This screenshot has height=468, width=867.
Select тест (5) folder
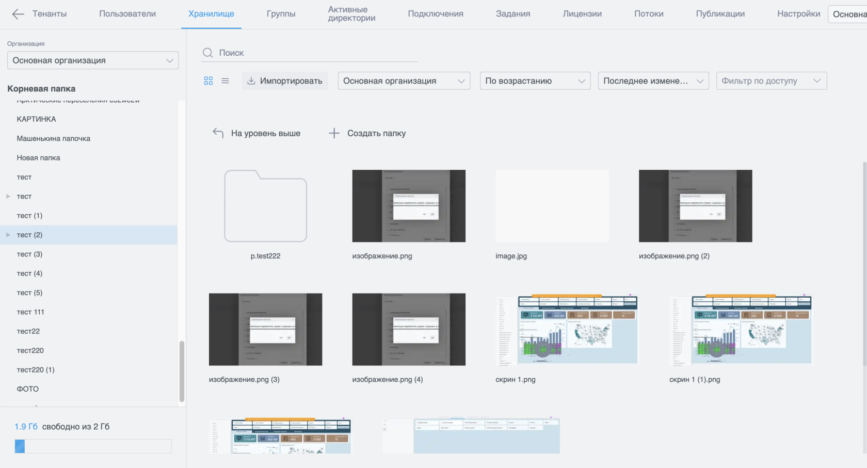point(29,293)
